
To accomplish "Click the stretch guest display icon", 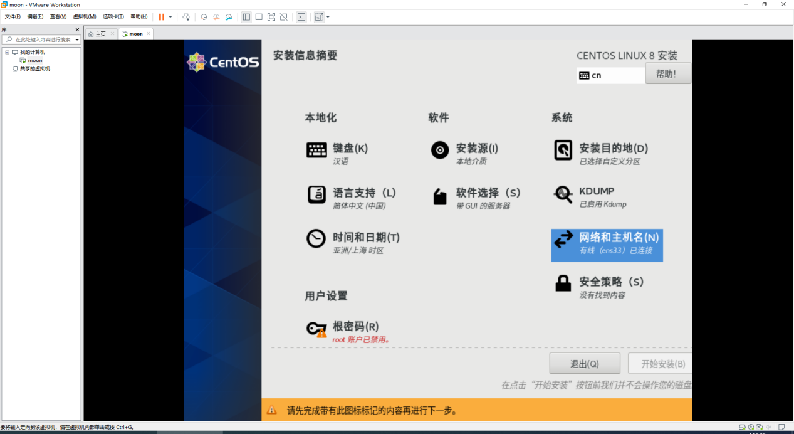I will point(319,17).
